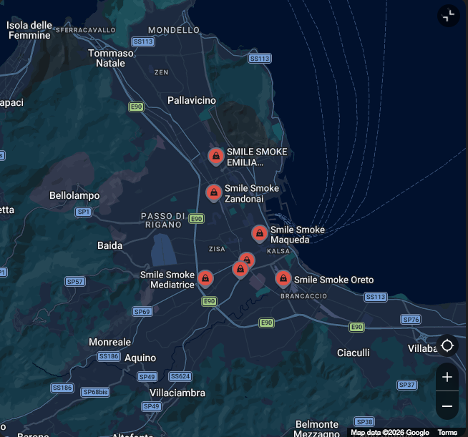This screenshot has height=437, width=468.
Task: Open the Terms link
Action: tap(447, 432)
